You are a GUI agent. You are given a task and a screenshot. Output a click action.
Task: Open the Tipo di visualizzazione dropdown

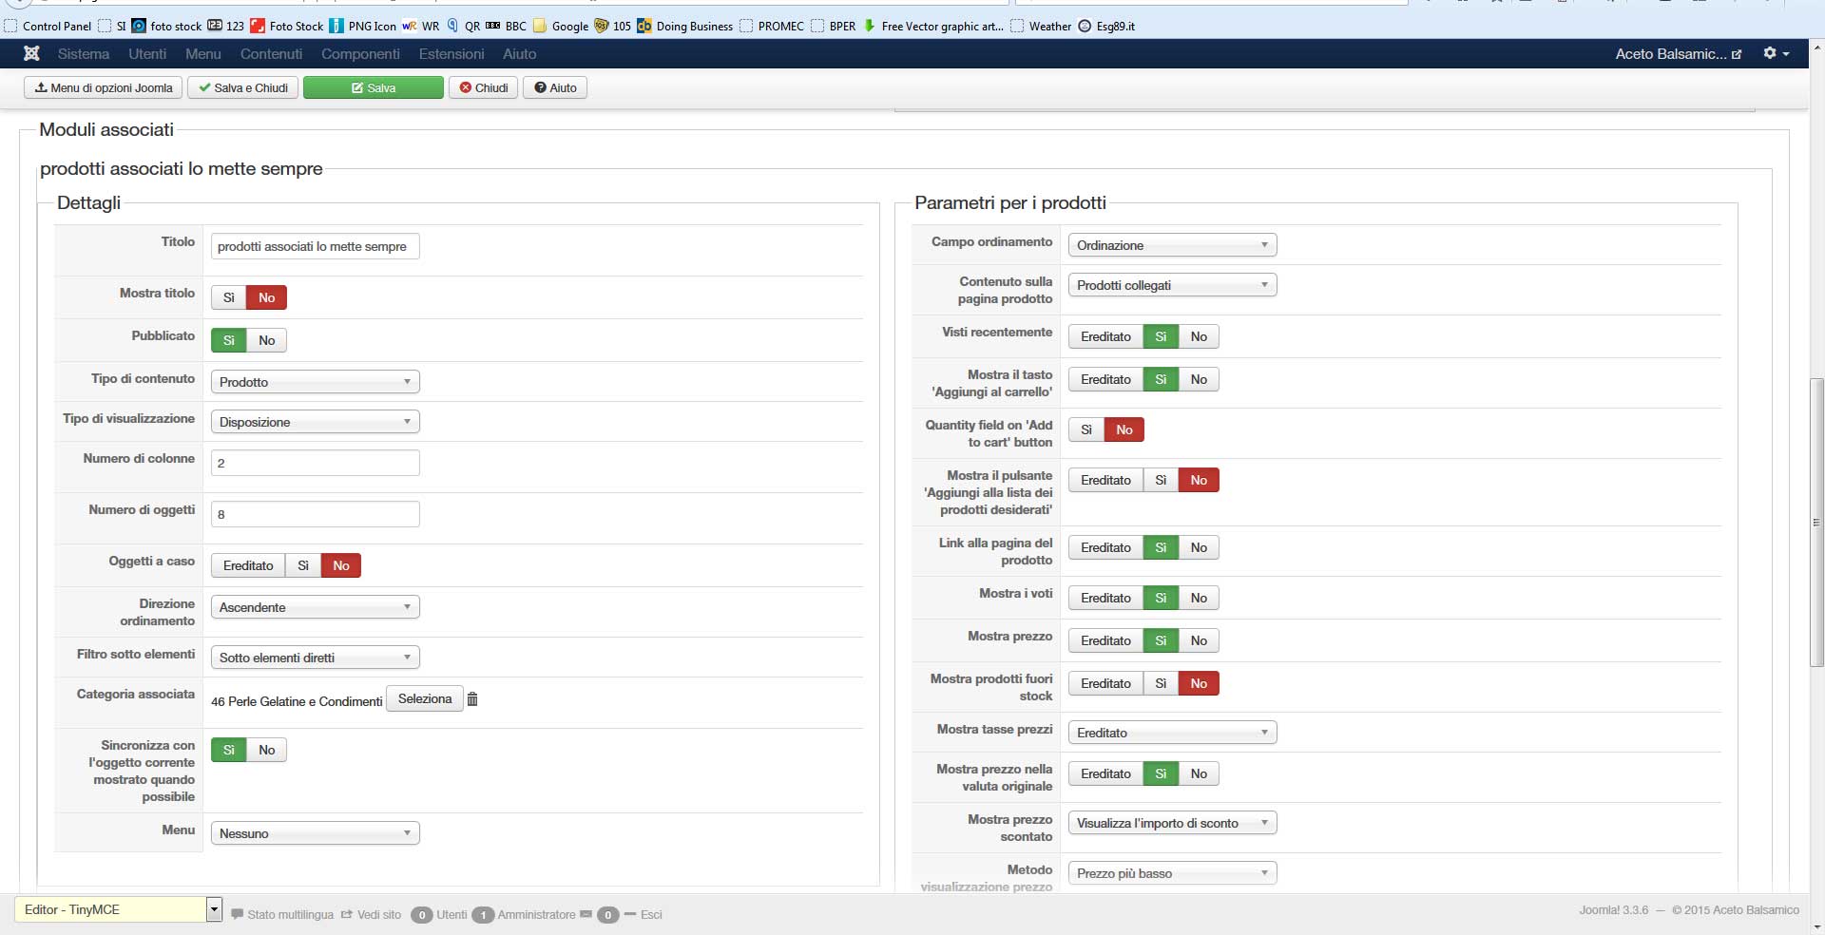click(x=316, y=422)
